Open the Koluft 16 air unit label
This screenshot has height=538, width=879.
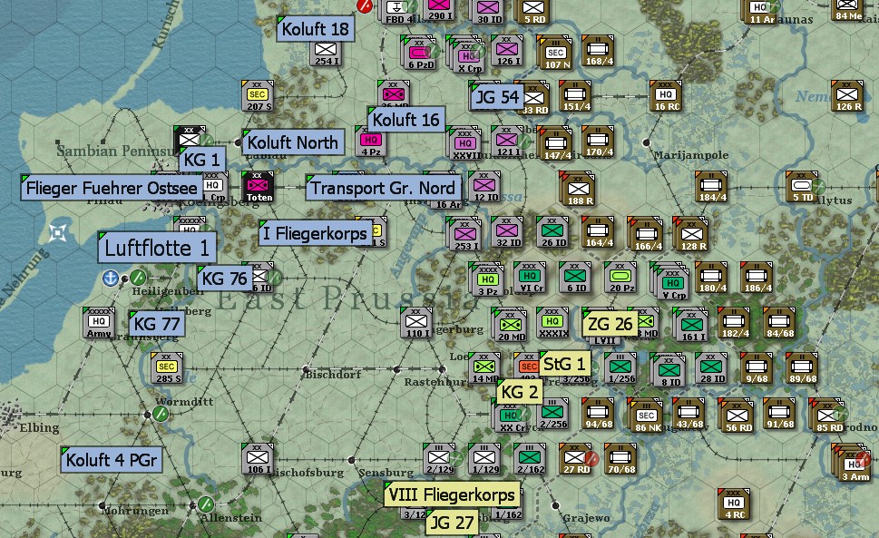(405, 120)
